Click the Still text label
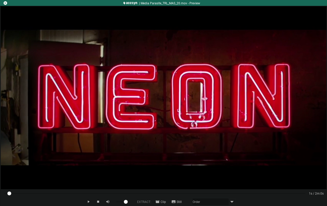This screenshot has width=327, height=206. (x=179, y=202)
